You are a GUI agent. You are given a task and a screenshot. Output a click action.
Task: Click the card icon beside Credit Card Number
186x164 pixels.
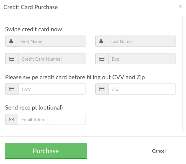[x=12, y=59]
